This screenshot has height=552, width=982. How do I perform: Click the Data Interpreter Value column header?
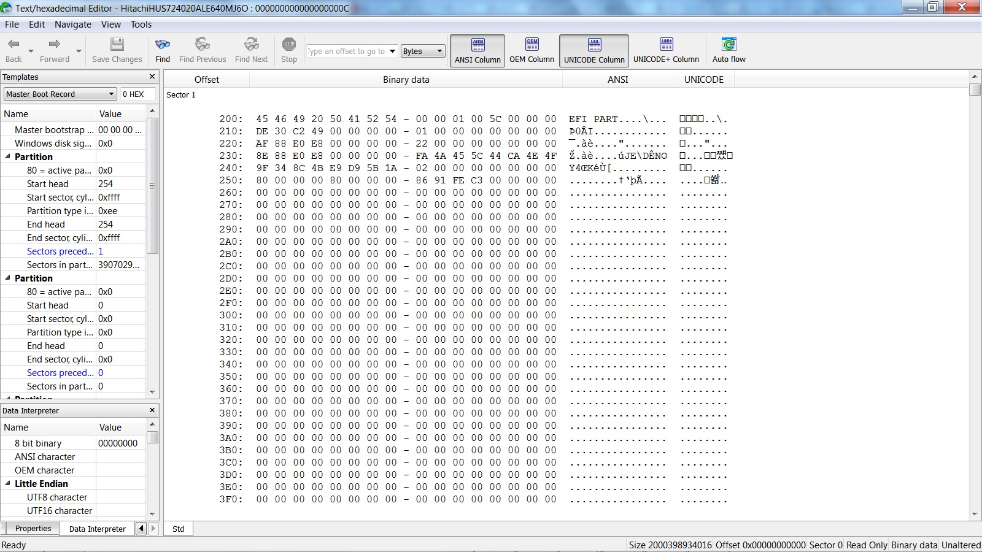coord(120,427)
